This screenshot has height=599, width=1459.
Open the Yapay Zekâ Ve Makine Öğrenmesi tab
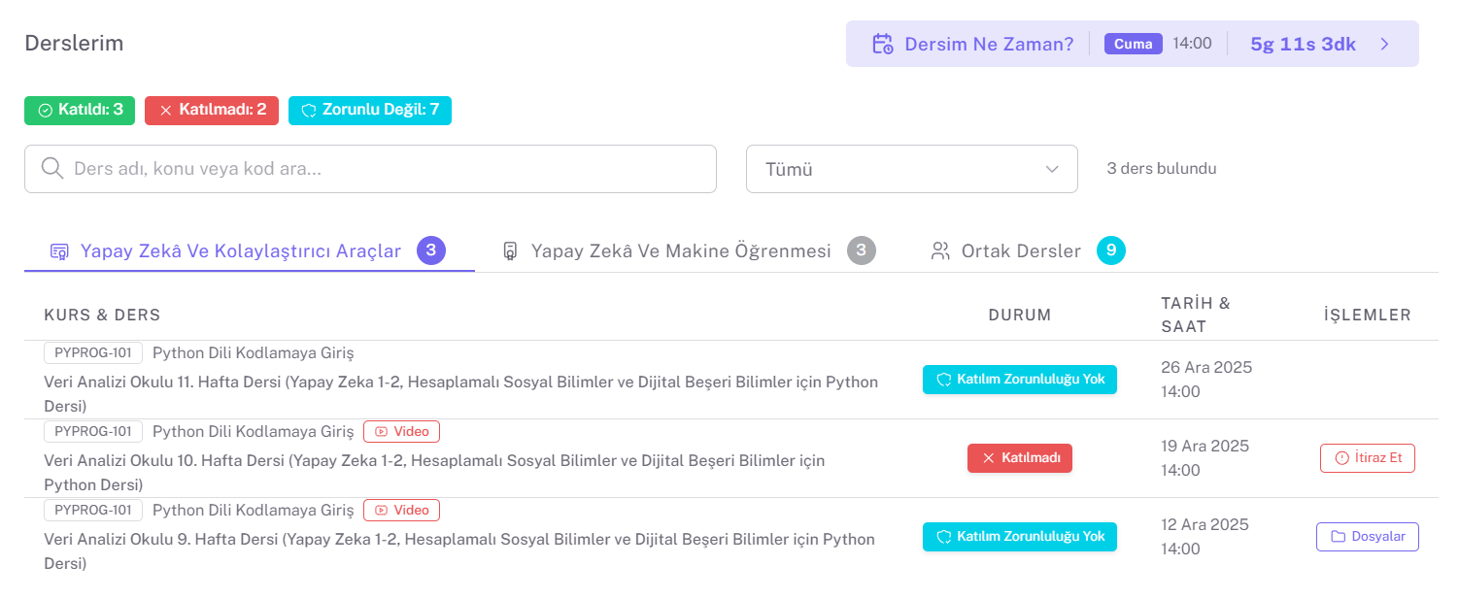(680, 250)
